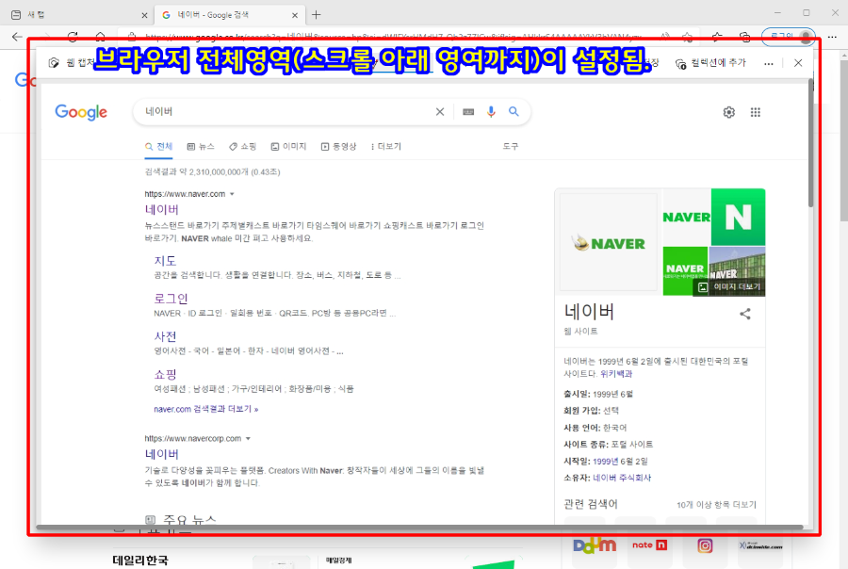Screen dimensions: 848x569
Task: Open the large NAVER logo thumbnail with hat
Action: (609, 242)
